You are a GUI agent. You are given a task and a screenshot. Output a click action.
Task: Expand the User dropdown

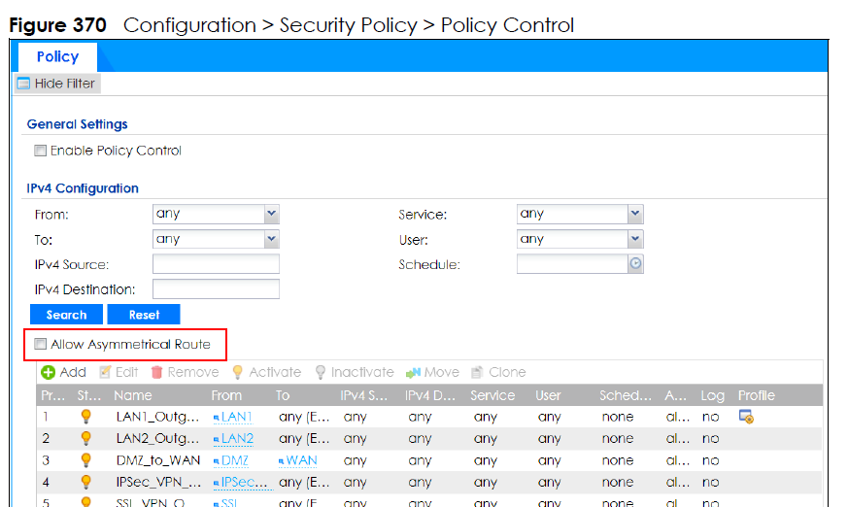click(634, 239)
